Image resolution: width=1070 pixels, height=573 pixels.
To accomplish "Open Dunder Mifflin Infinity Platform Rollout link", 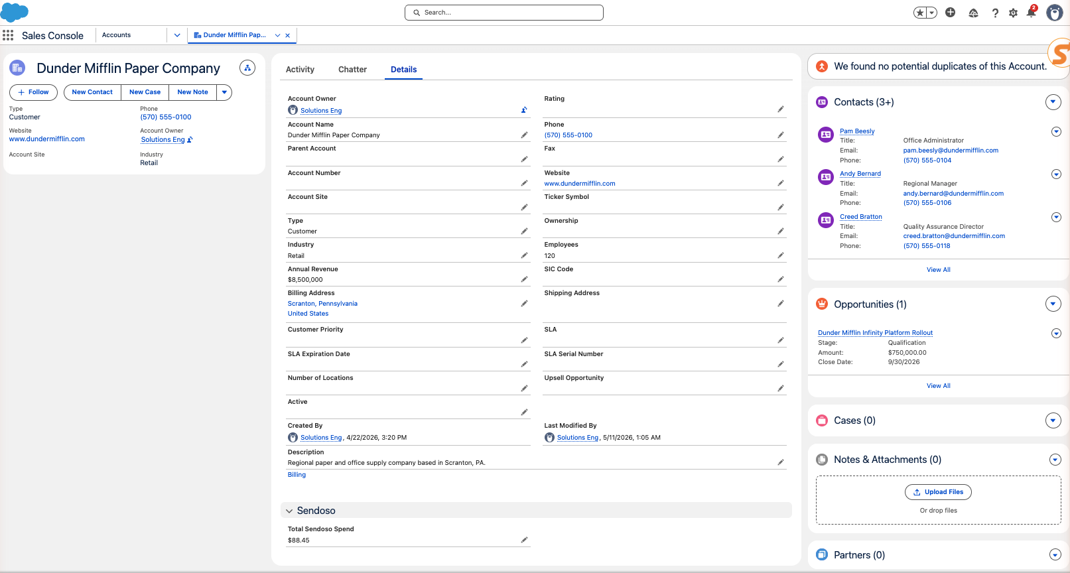I will [875, 333].
